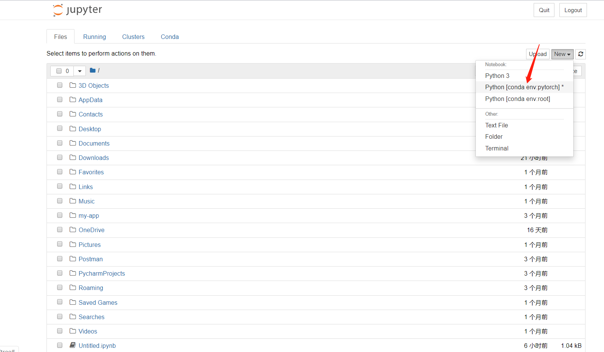The image size is (604, 352).
Task: Click the Music folder icon
Action: [x=73, y=201]
